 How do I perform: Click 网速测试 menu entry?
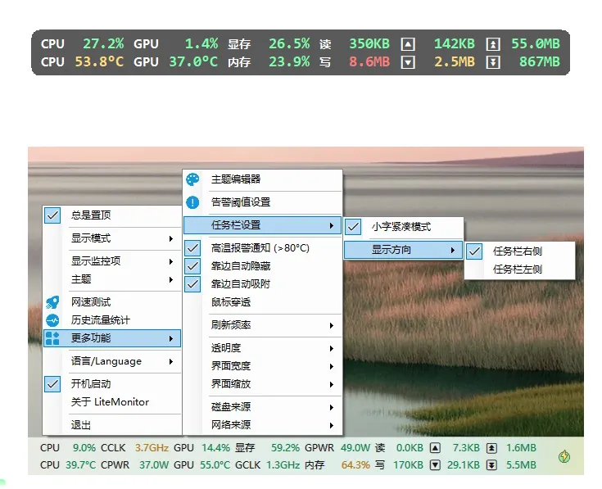[112, 302]
